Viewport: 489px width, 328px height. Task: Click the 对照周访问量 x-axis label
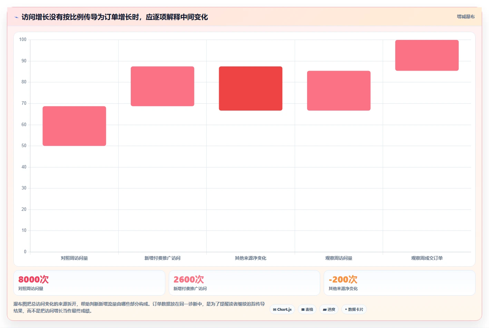(x=74, y=258)
